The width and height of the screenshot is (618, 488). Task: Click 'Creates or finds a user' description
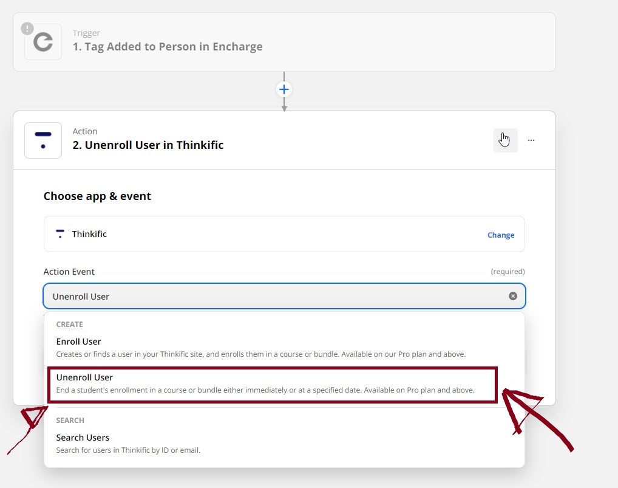click(x=261, y=354)
